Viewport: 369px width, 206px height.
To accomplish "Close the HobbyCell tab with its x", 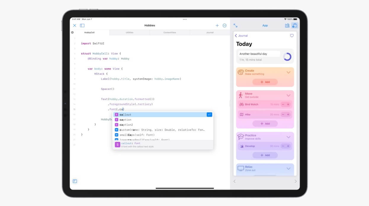I will [72, 33].
